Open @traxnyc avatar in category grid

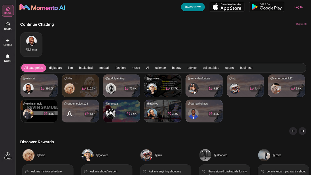[x=152, y=114]
